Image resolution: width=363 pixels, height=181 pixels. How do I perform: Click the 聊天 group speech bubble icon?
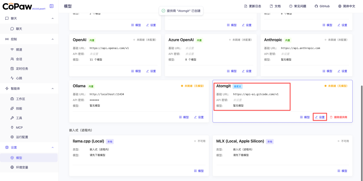point(7,18)
